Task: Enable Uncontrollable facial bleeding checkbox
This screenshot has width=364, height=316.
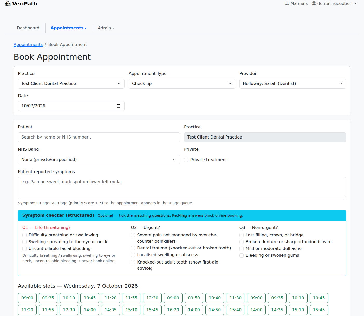Action: (24, 249)
